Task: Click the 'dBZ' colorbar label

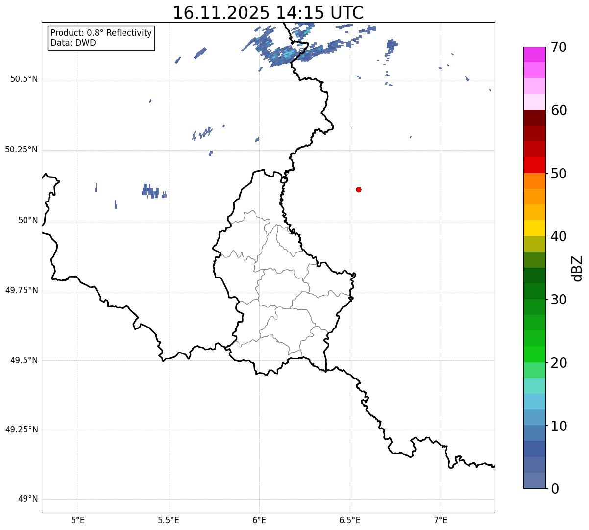Action: [x=577, y=268]
